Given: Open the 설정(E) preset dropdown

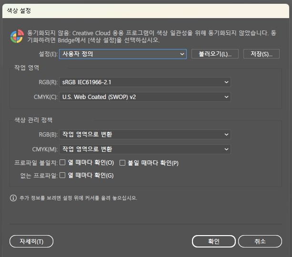Looking at the screenshot, I should click(x=123, y=54).
